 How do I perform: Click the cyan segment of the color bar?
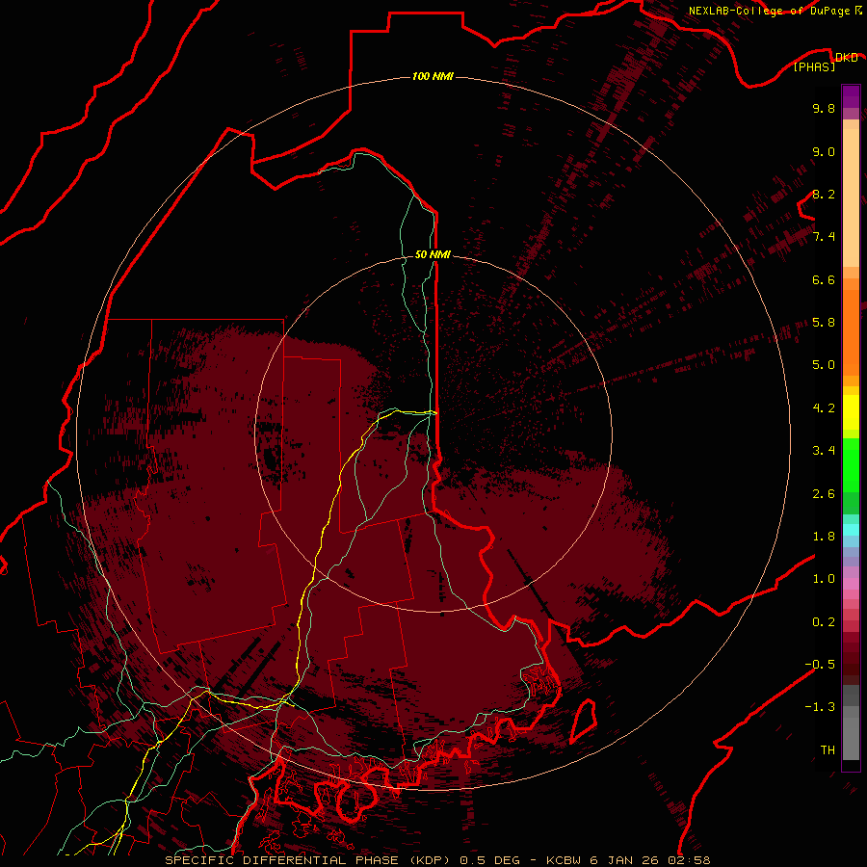(851, 530)
